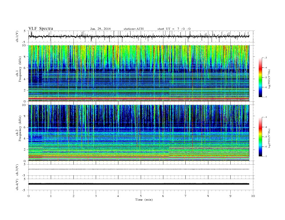The width and height of the screenshot is (285, 220).
Task: Click inside the ch.1 spectrogram panel
Action: pos(139,73)
